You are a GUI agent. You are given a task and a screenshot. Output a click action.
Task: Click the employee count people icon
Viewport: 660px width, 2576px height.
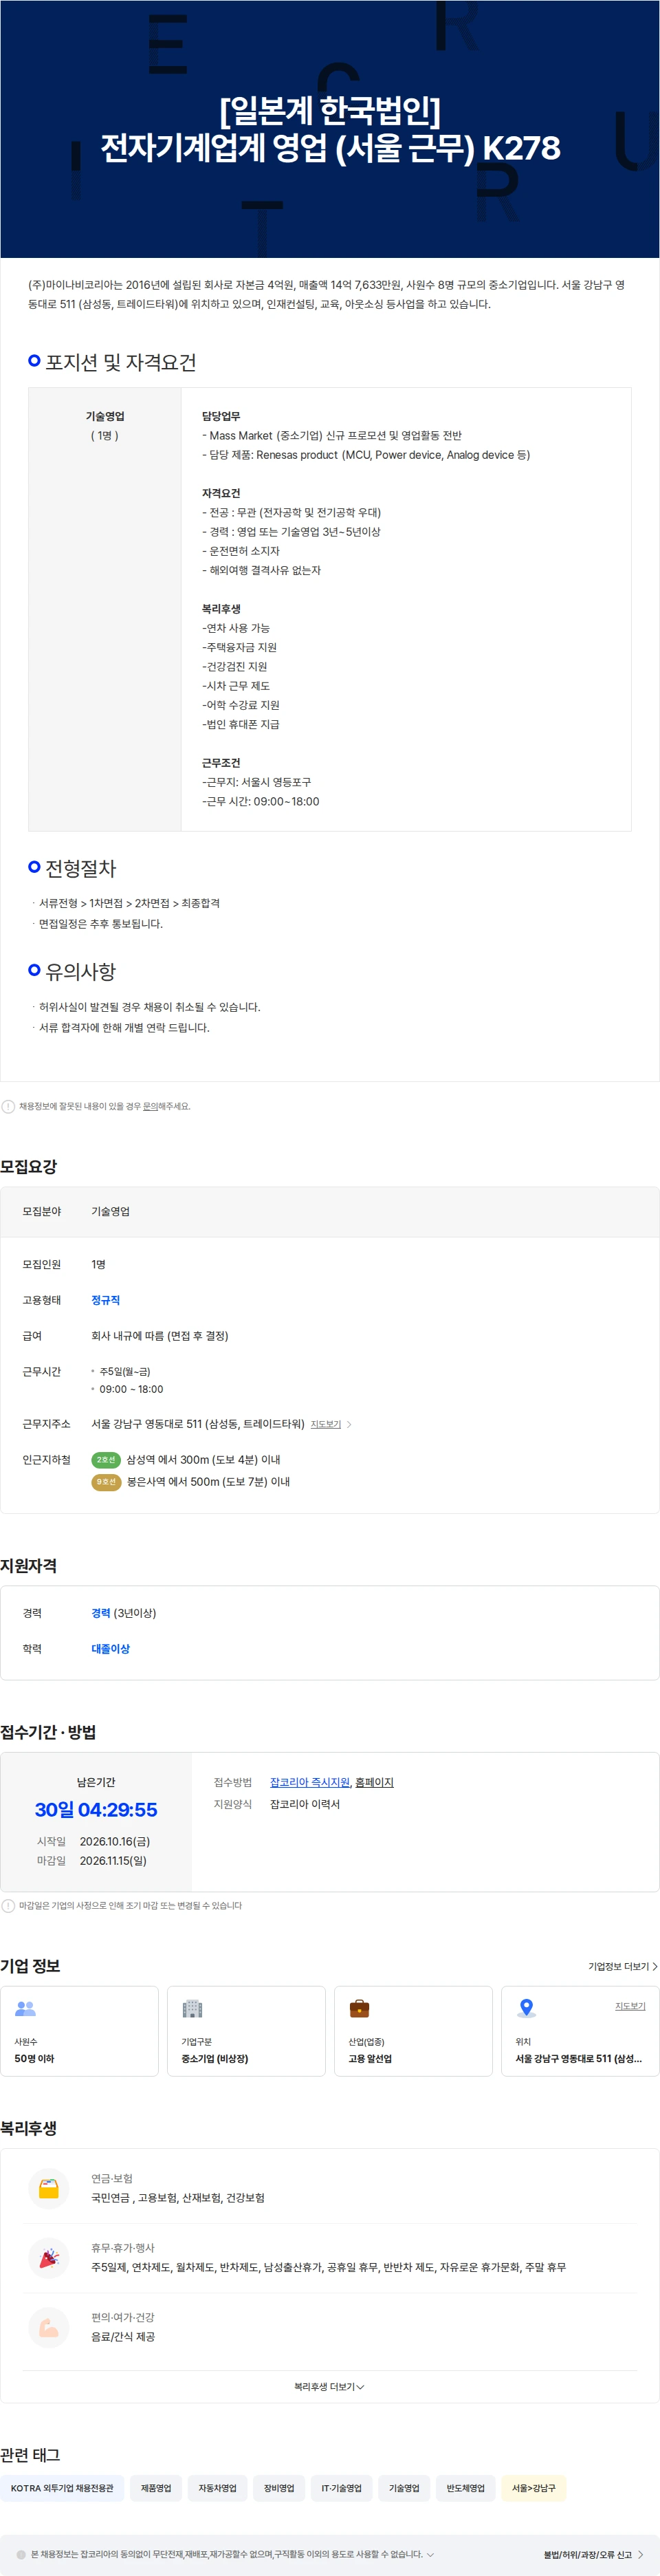pyautogui.click(x=25, y=2007)
